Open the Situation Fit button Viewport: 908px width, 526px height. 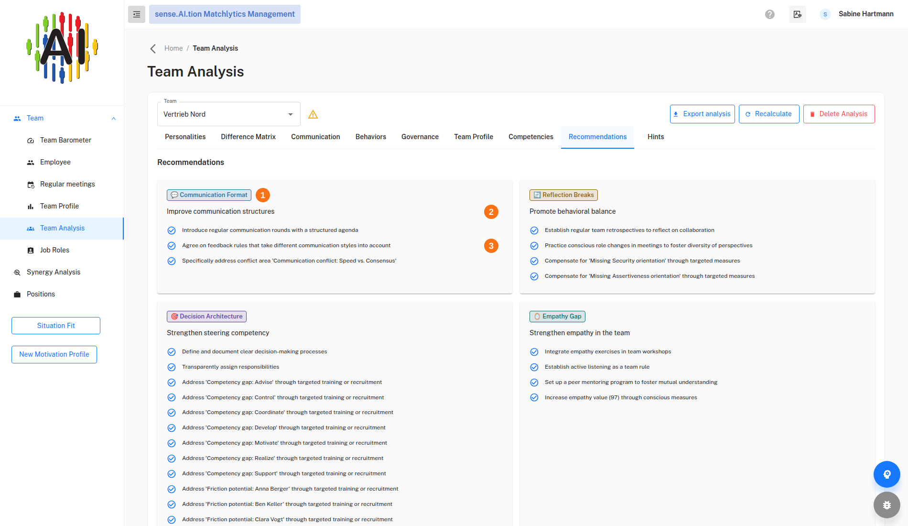click(56, 326)
